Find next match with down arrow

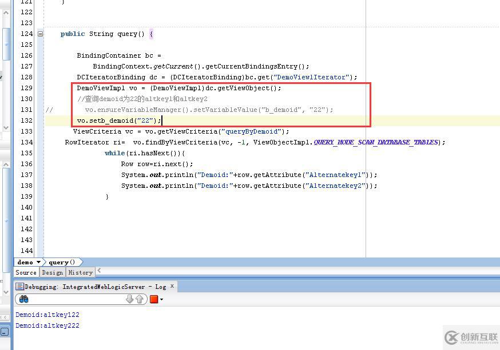click(x=129, y=299)
